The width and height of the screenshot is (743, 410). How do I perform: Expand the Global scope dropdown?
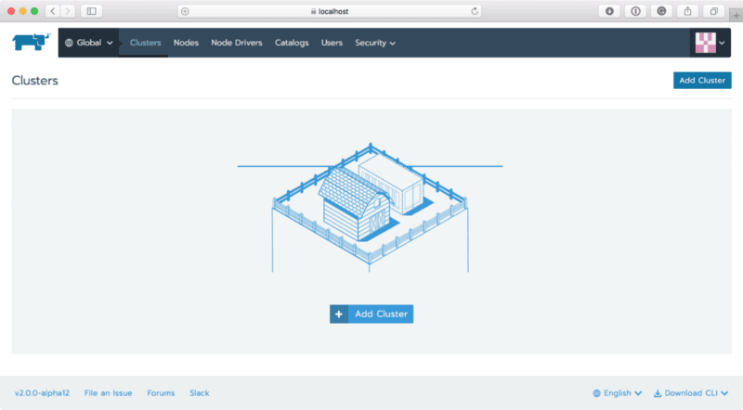point(89,43)
